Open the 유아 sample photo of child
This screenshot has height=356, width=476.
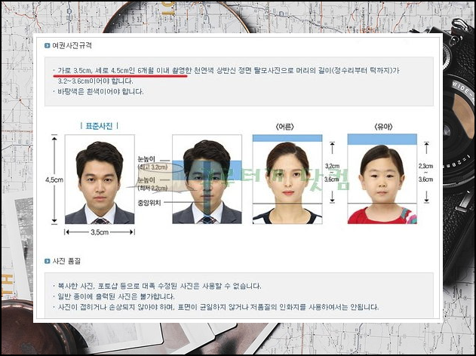pyautogui.click(x=382, y=179)
